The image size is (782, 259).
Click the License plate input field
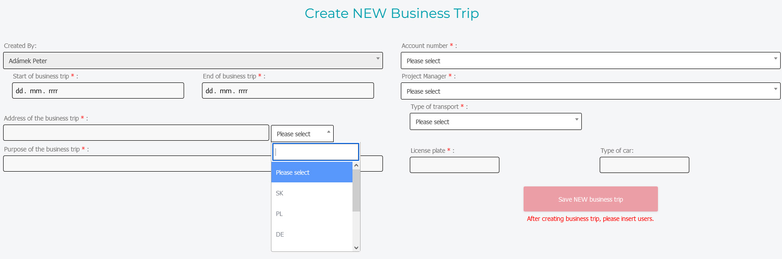coord(454,165)
